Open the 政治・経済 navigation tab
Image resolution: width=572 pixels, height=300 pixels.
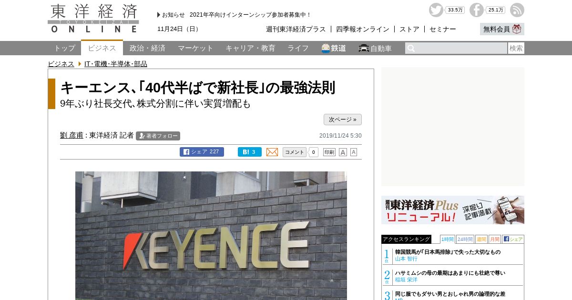pos(147,48)
